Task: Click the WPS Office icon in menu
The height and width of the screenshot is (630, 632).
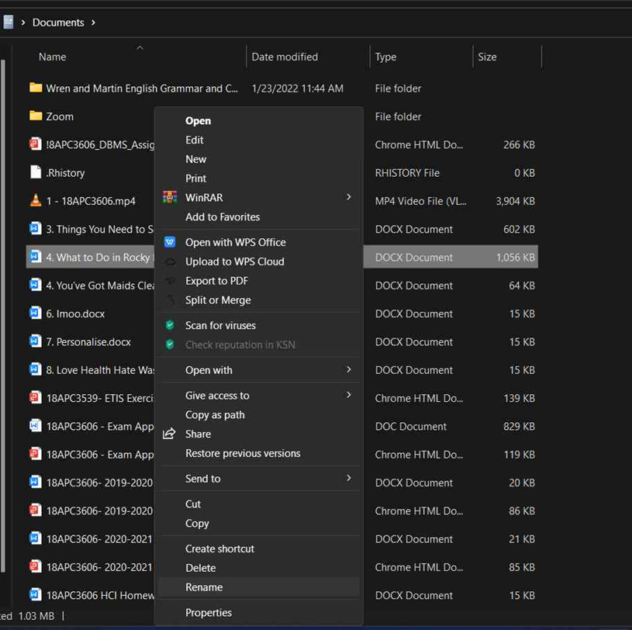Action: (x=170, y=242)
